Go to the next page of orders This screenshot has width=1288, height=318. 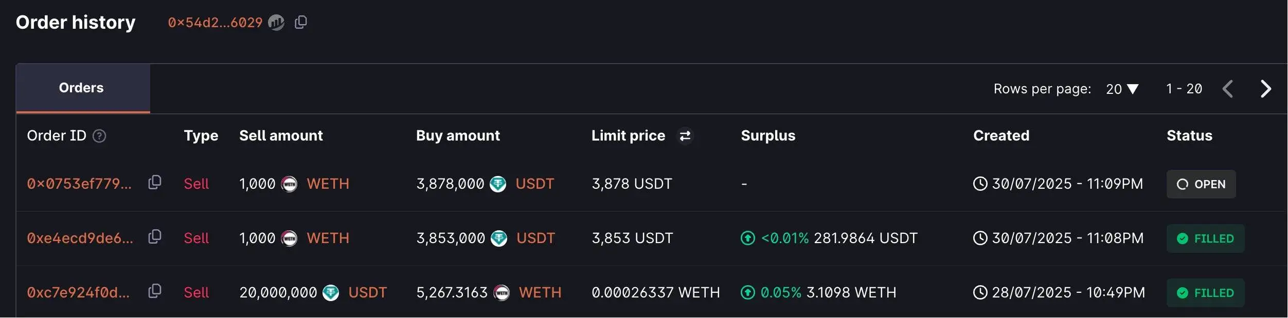[x=1265, y=88]
